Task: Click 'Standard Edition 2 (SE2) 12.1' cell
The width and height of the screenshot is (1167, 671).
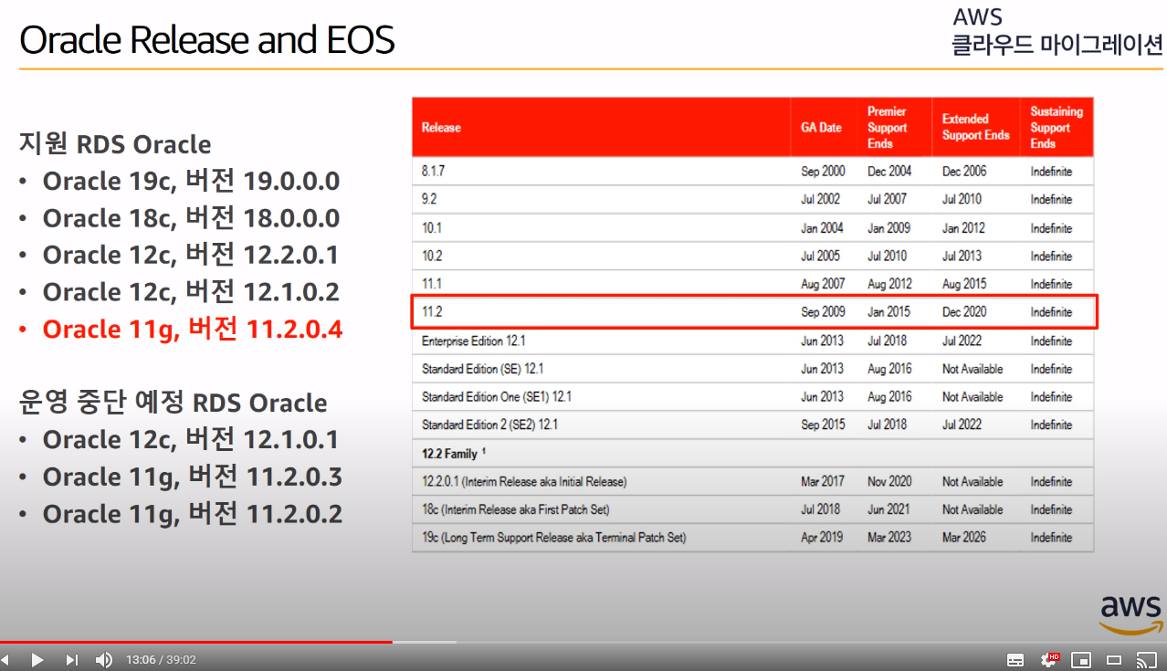Action: pos(489,425)
